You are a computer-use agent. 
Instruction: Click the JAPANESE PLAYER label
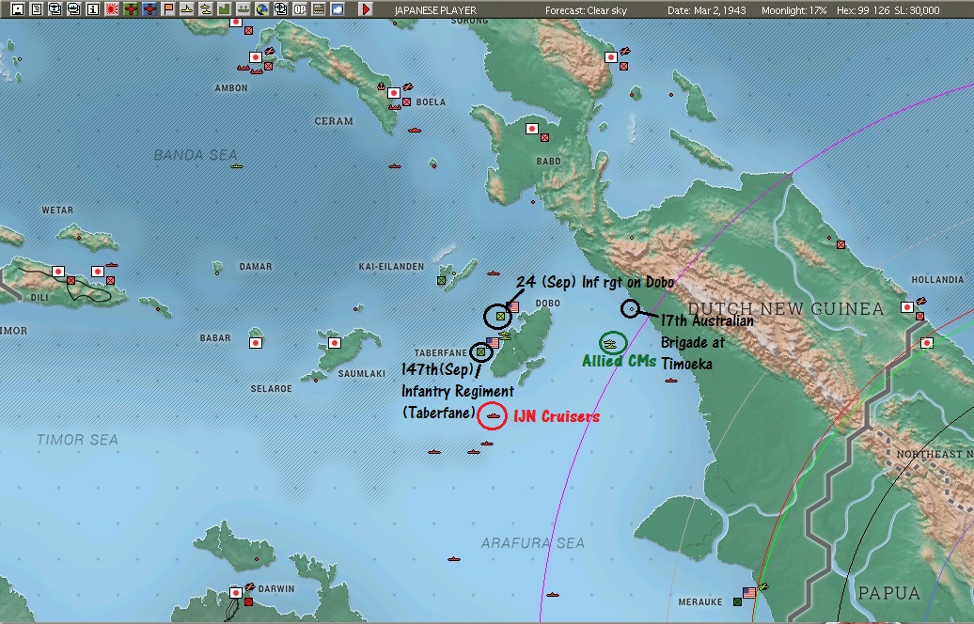pos(435,10)
